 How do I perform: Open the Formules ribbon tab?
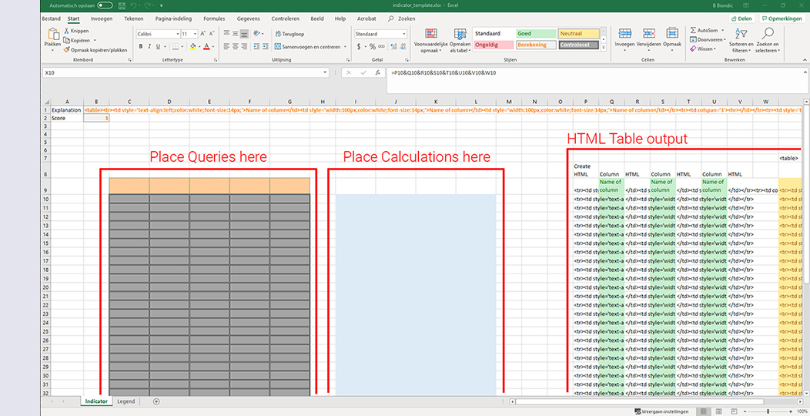[x=214, y=18]
